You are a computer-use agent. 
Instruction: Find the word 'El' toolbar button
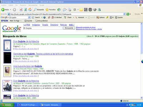[112, 17]
